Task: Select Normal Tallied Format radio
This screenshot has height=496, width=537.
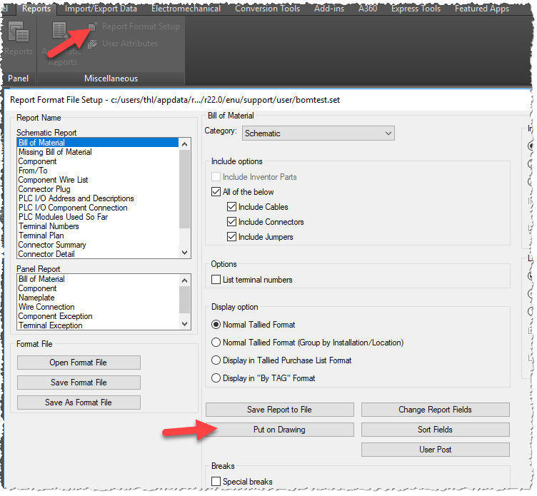Action: pos(216,325)
